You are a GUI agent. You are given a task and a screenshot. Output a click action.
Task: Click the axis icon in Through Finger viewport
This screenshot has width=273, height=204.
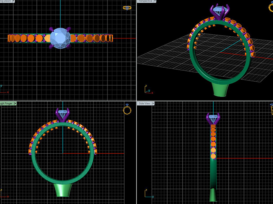pyautogui.click(x=4, y=195)
